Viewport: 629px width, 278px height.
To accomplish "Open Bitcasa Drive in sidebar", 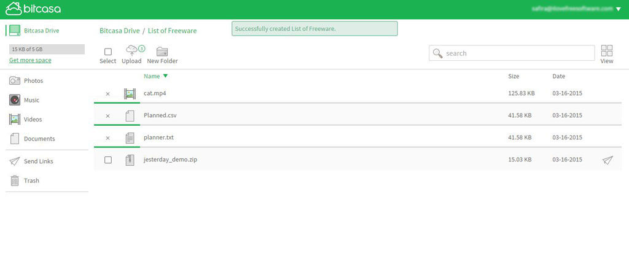I will [41, 31].
